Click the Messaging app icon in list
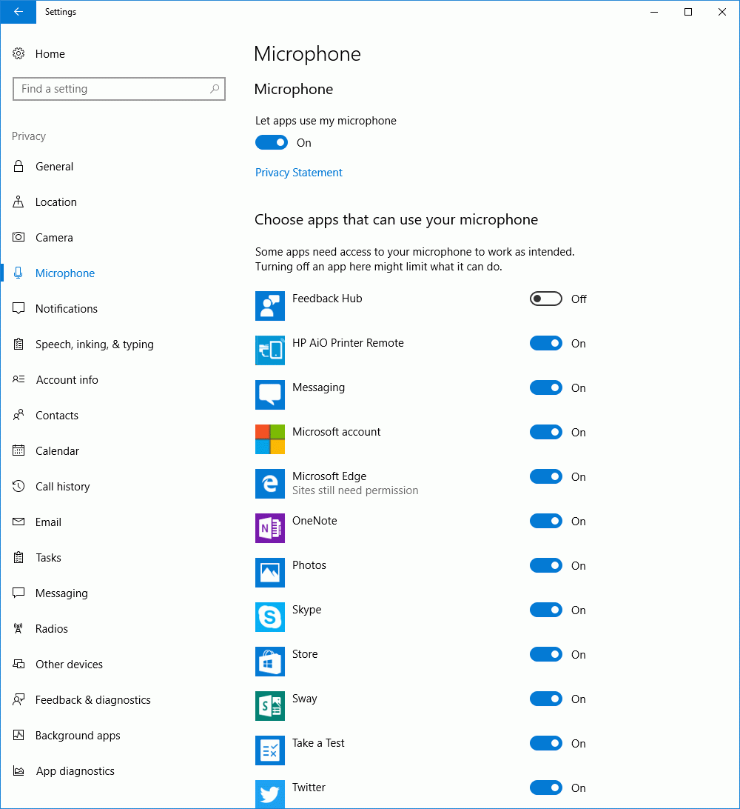 point(269,395)
